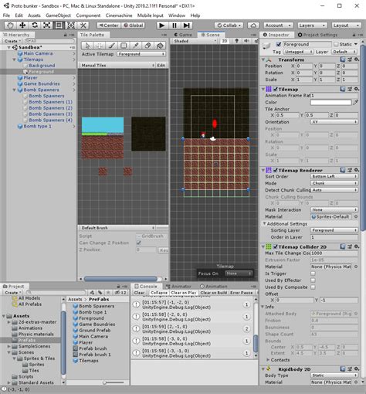This screenshot has width=366, height=394.
Task: Toggle scene lighting icon
Action: 236,41
